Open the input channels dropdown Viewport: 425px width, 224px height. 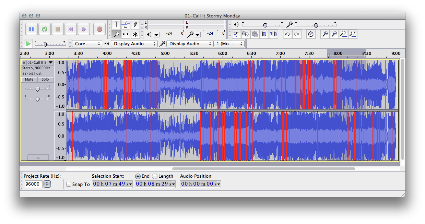[x=229, y=44]
